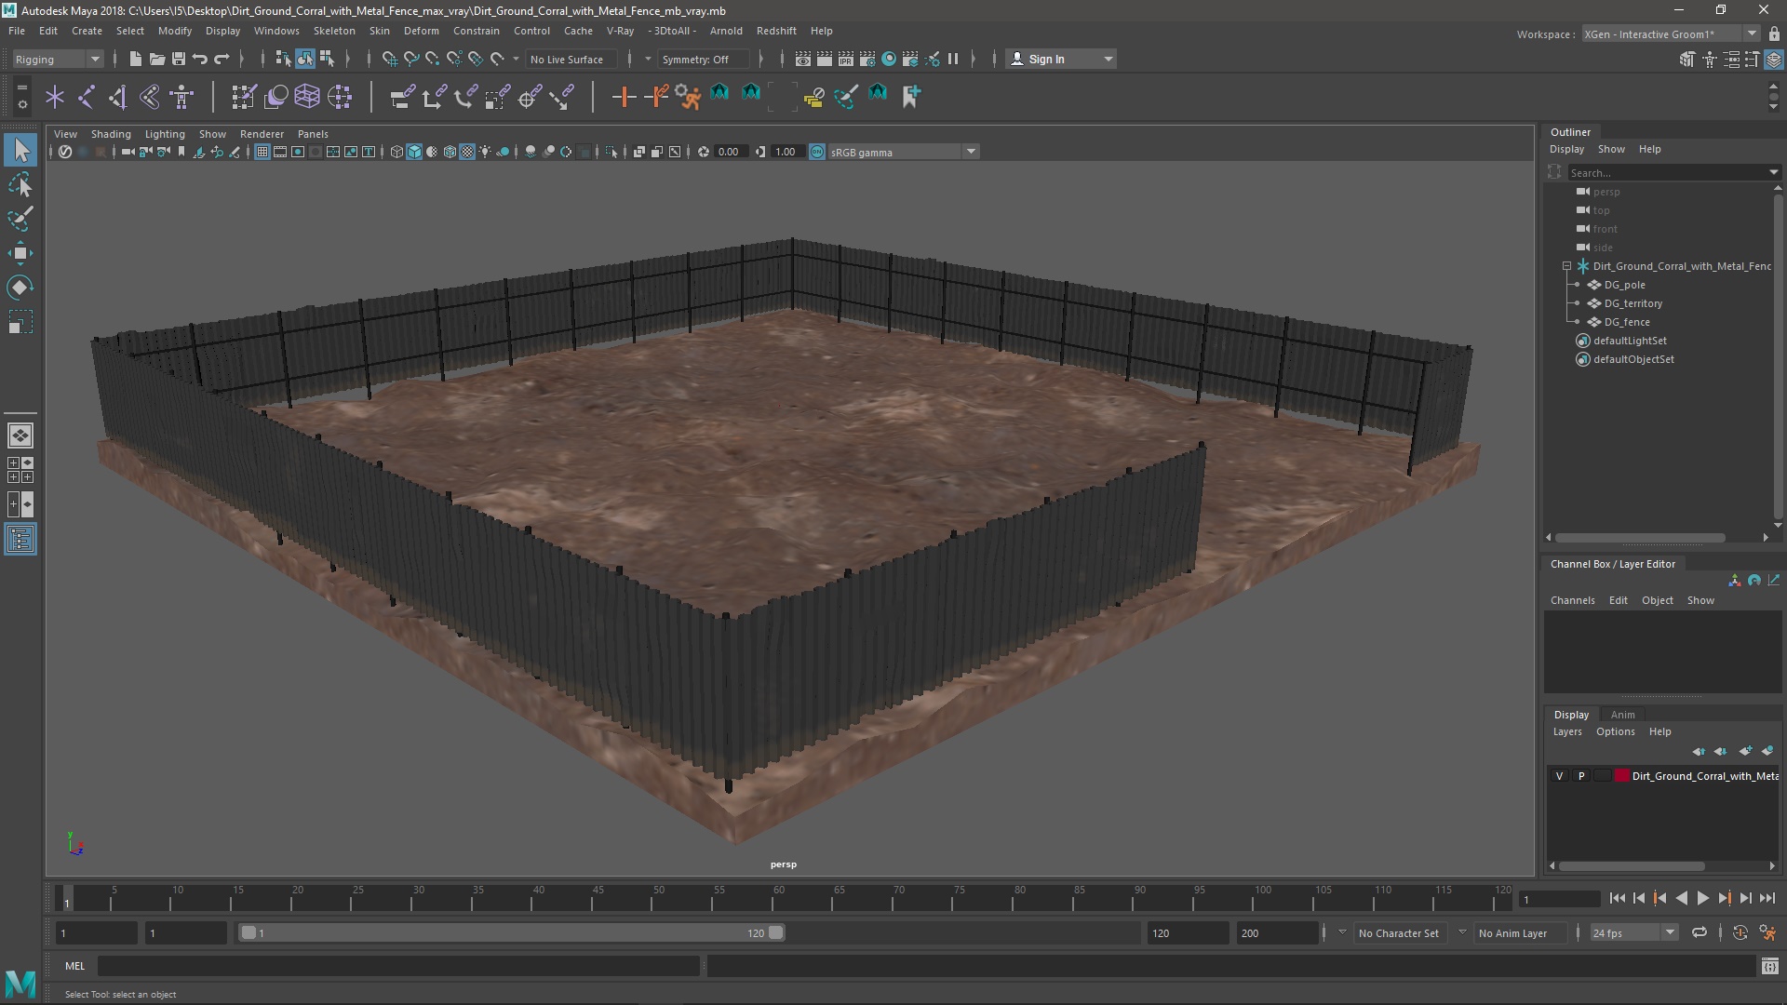Select DG_fence in the Outliner

1626,322
